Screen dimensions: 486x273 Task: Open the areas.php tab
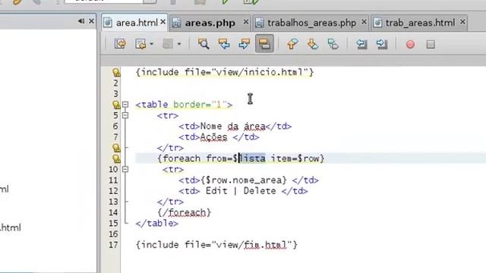[x=210, y=23]
